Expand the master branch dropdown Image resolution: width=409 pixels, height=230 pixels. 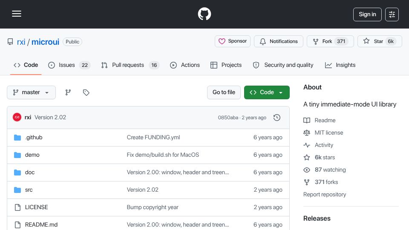click(x=31, y=92)
